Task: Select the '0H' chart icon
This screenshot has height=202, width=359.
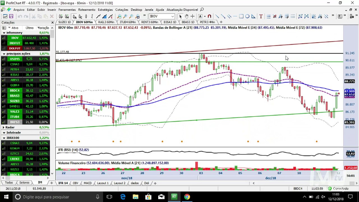Action: click(x=67, y=16)
